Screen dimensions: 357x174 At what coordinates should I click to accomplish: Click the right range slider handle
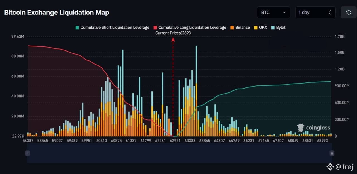332,153
